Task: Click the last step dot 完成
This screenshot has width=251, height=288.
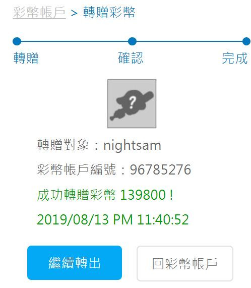Action: click(x=246, y=41)
